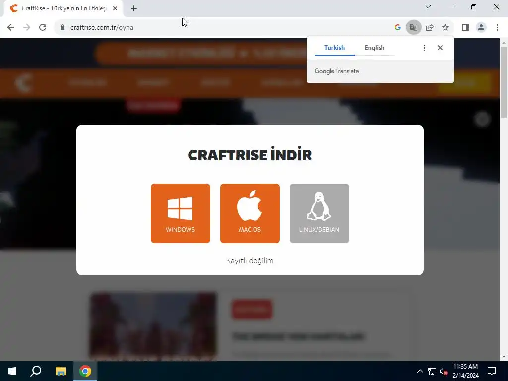Click the CraftRise logo in site header
The height and width of the screenshot is (381, 508).
(x=23, y=83)
